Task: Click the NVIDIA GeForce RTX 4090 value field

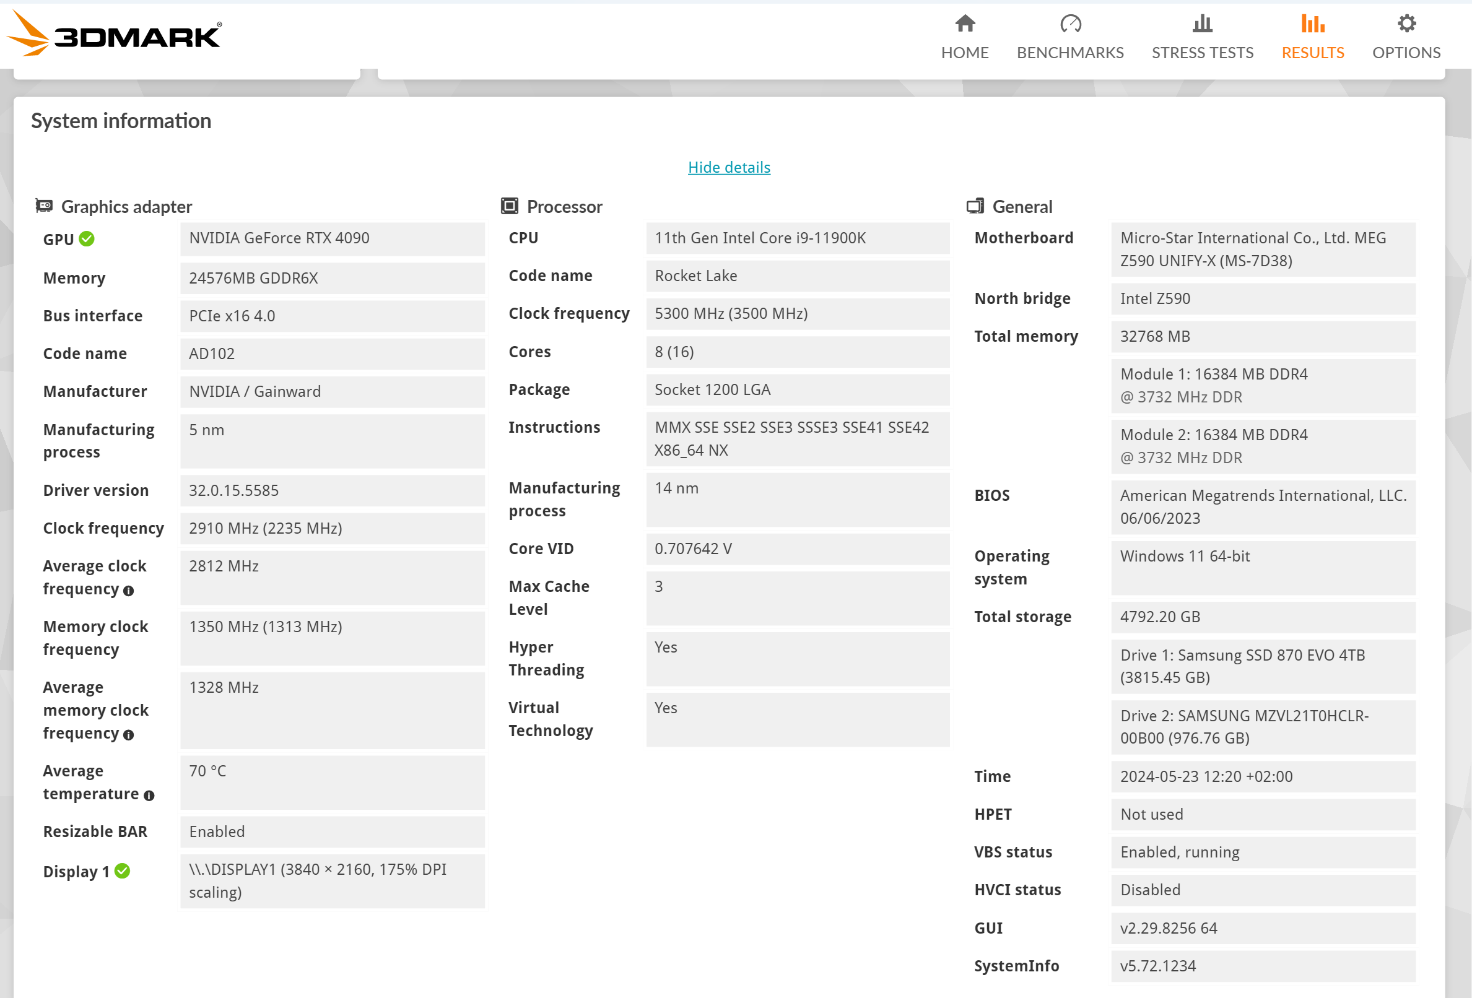Action: pyautogui.click(x=332, y=238)
